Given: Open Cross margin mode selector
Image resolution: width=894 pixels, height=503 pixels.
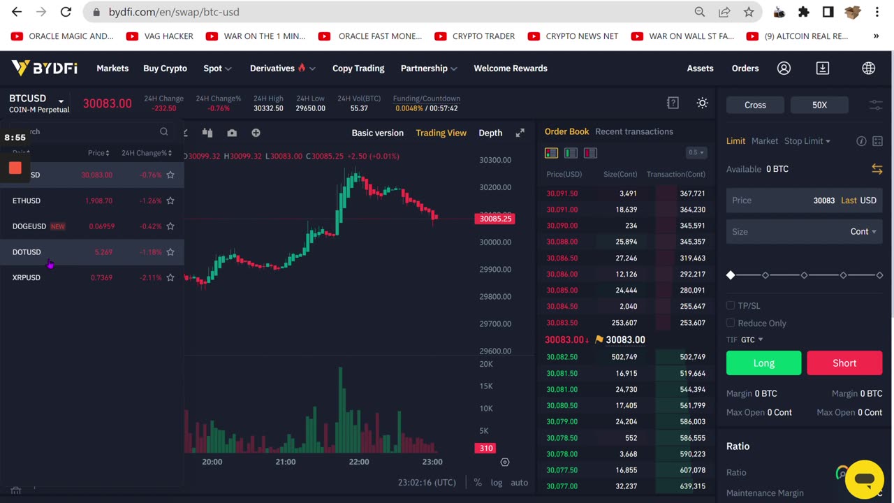Looking at the screenshot, I should [x=755, y=105].
